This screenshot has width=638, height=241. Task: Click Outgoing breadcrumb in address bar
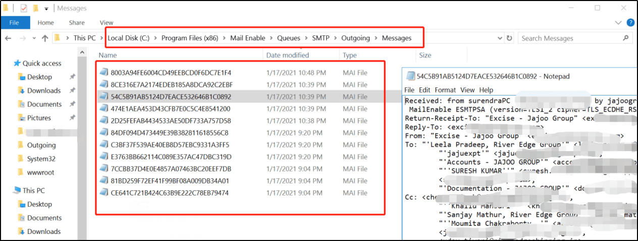point(356,38)
